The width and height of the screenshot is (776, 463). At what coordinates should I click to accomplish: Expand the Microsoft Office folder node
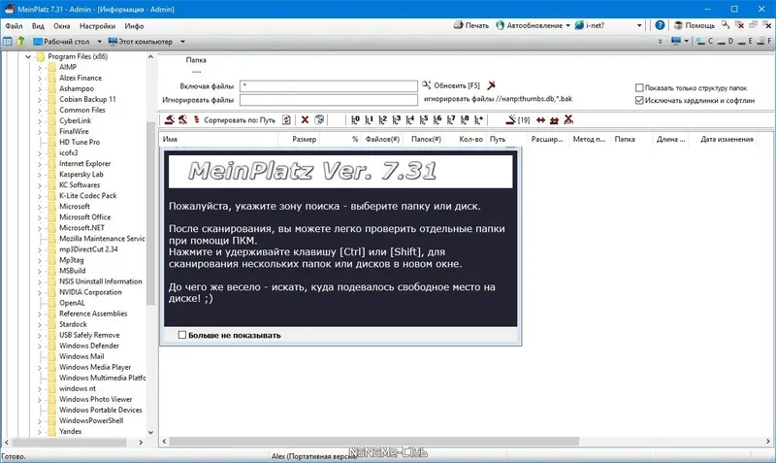coord(40,217)
